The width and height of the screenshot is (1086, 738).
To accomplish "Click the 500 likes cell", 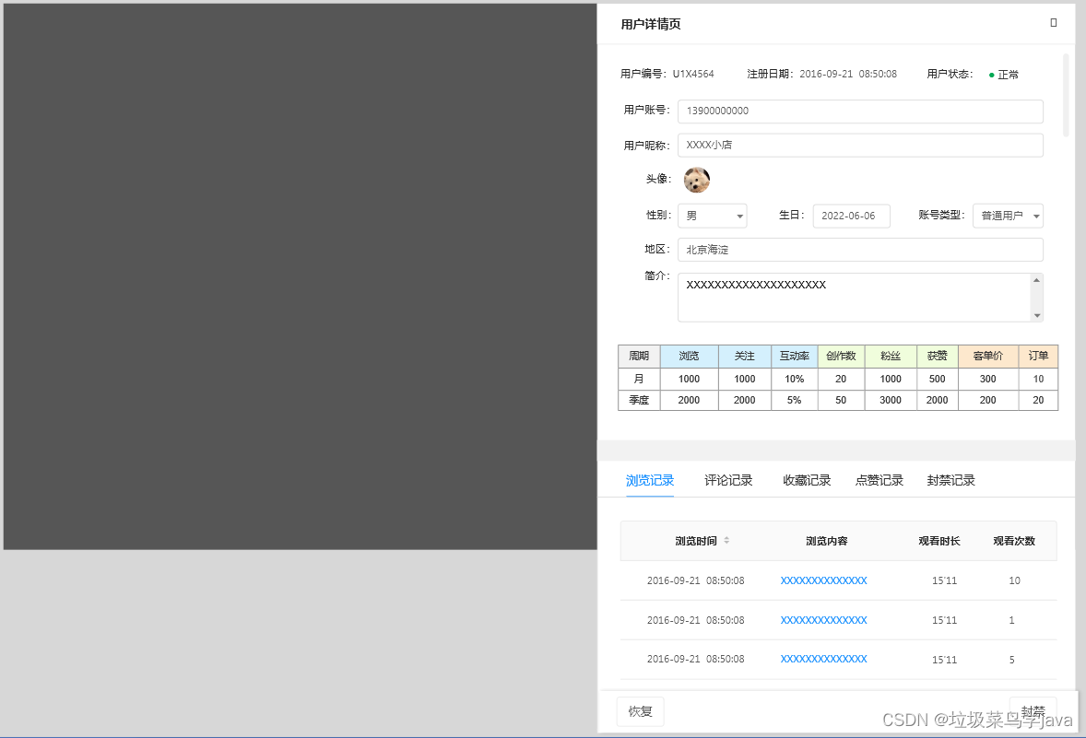I will pyautogui.click(x=937, y=379).
